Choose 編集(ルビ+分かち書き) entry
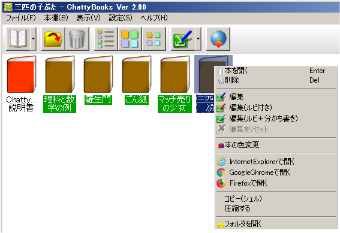The image size is (340, 233). [276, 118]
